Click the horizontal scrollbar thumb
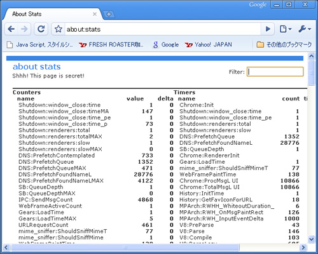Image resolution: width=318 pixels, height=254 pixels. pyautogui.click(x=125, y=247)
